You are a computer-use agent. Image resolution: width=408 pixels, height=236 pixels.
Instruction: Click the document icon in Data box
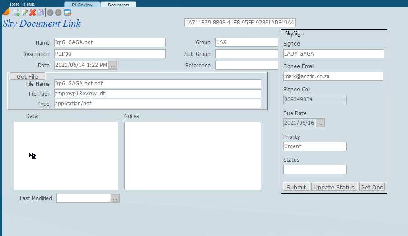pyautogui.click(x=33, y=156)
